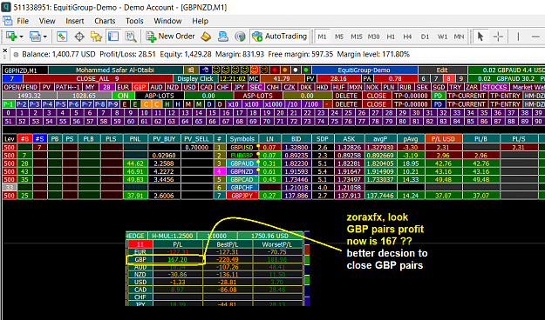
Task: Close the terminal bar with X
Action: pos(5,50)
